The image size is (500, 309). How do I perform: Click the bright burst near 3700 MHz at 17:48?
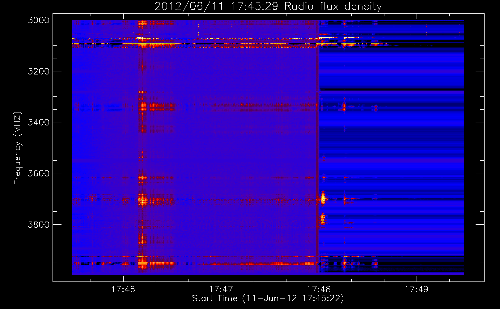pyautogui.click(x=323, y=198)
